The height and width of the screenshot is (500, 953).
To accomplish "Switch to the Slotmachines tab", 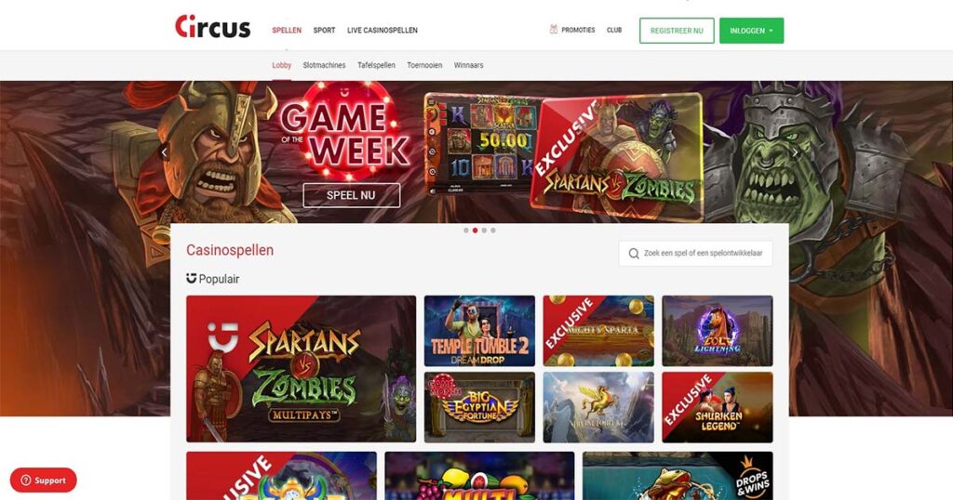I will [x=324, y=65].
